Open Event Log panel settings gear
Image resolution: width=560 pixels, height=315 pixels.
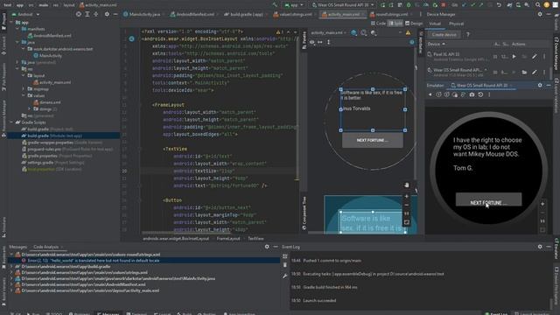tap(540, 247)
